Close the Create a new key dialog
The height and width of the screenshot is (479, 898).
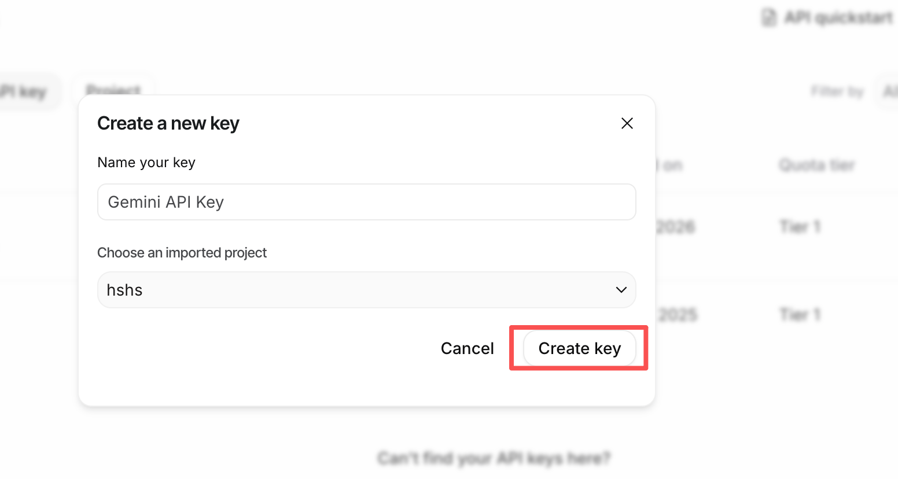click(627, 123)
